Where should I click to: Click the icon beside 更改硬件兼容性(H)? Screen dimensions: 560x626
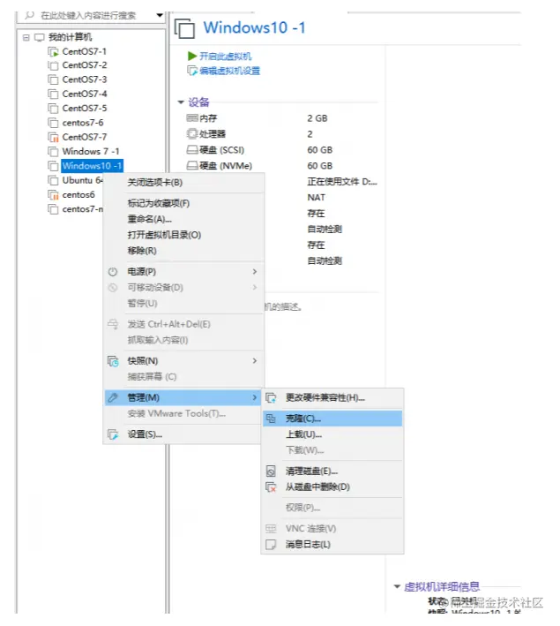[271, 397]
